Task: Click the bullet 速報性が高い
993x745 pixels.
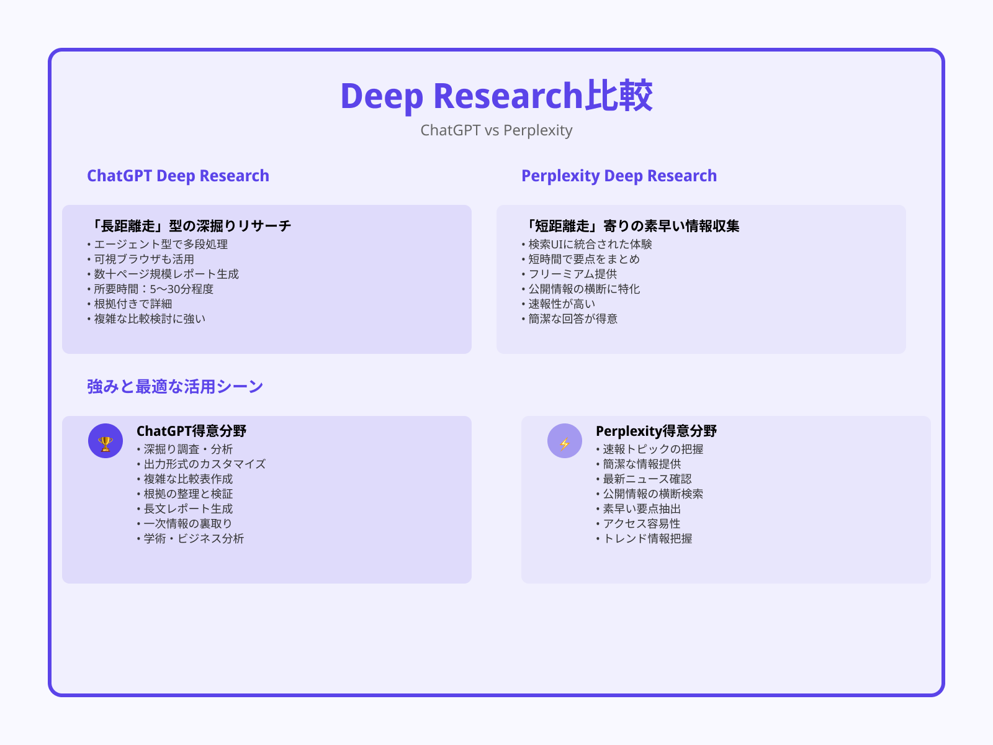Action: [x=557, y=304]
